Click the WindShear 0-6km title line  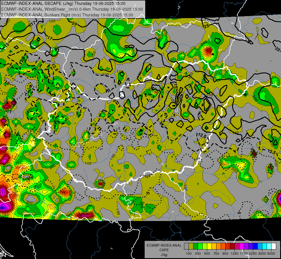(x=72, y=9)
